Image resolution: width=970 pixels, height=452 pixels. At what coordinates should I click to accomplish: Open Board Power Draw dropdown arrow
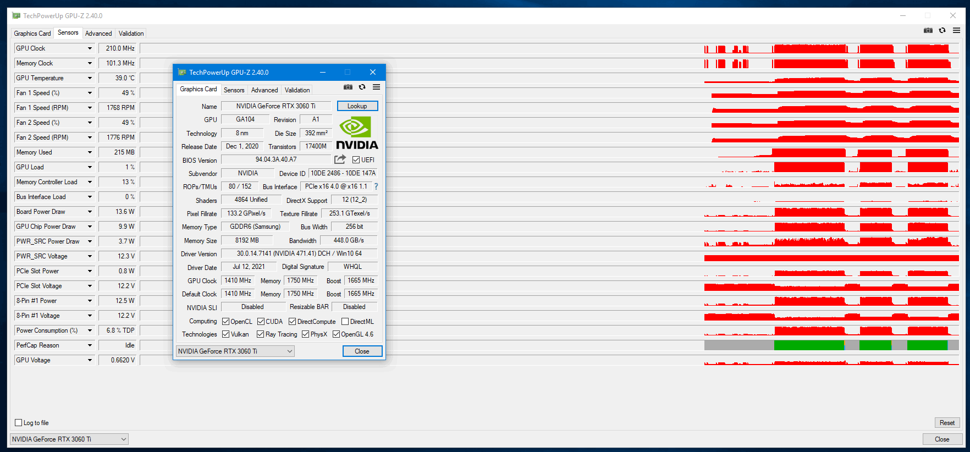[90, 212]
